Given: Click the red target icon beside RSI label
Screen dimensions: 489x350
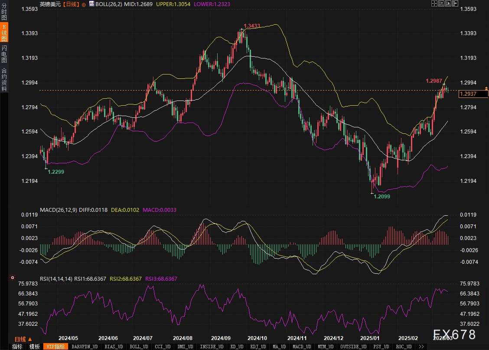Looking at the screenshot, I should click(x=13, y=278).
